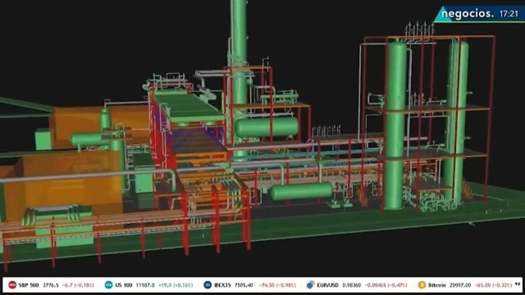Click the TradingView logo in the ticker bar
Image resolution: width=525 pixels, height=295 pixels.
point(518,284)
